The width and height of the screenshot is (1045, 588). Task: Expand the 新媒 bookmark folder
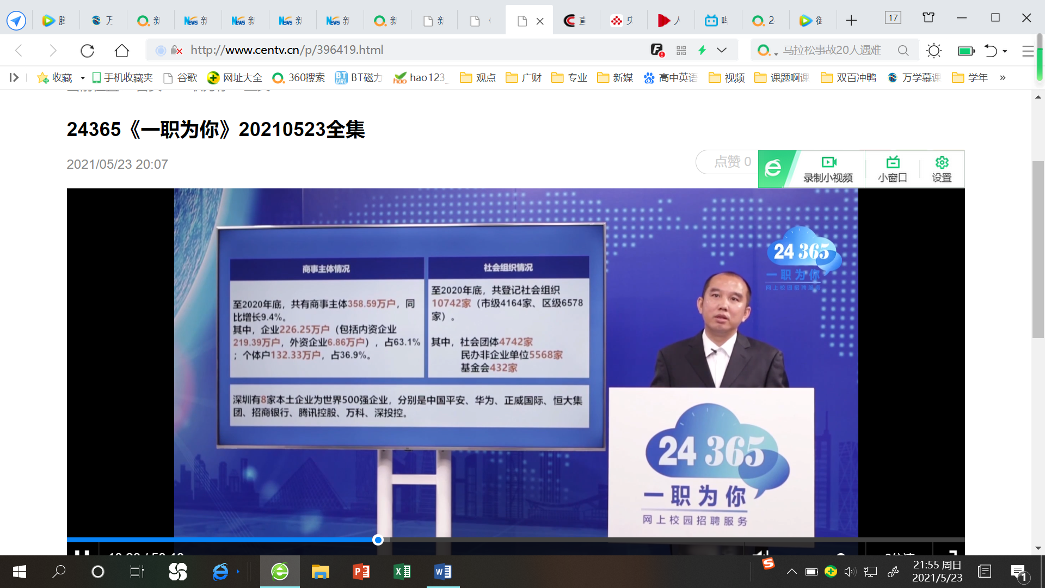pyautogui.click(x=615, y=78)
